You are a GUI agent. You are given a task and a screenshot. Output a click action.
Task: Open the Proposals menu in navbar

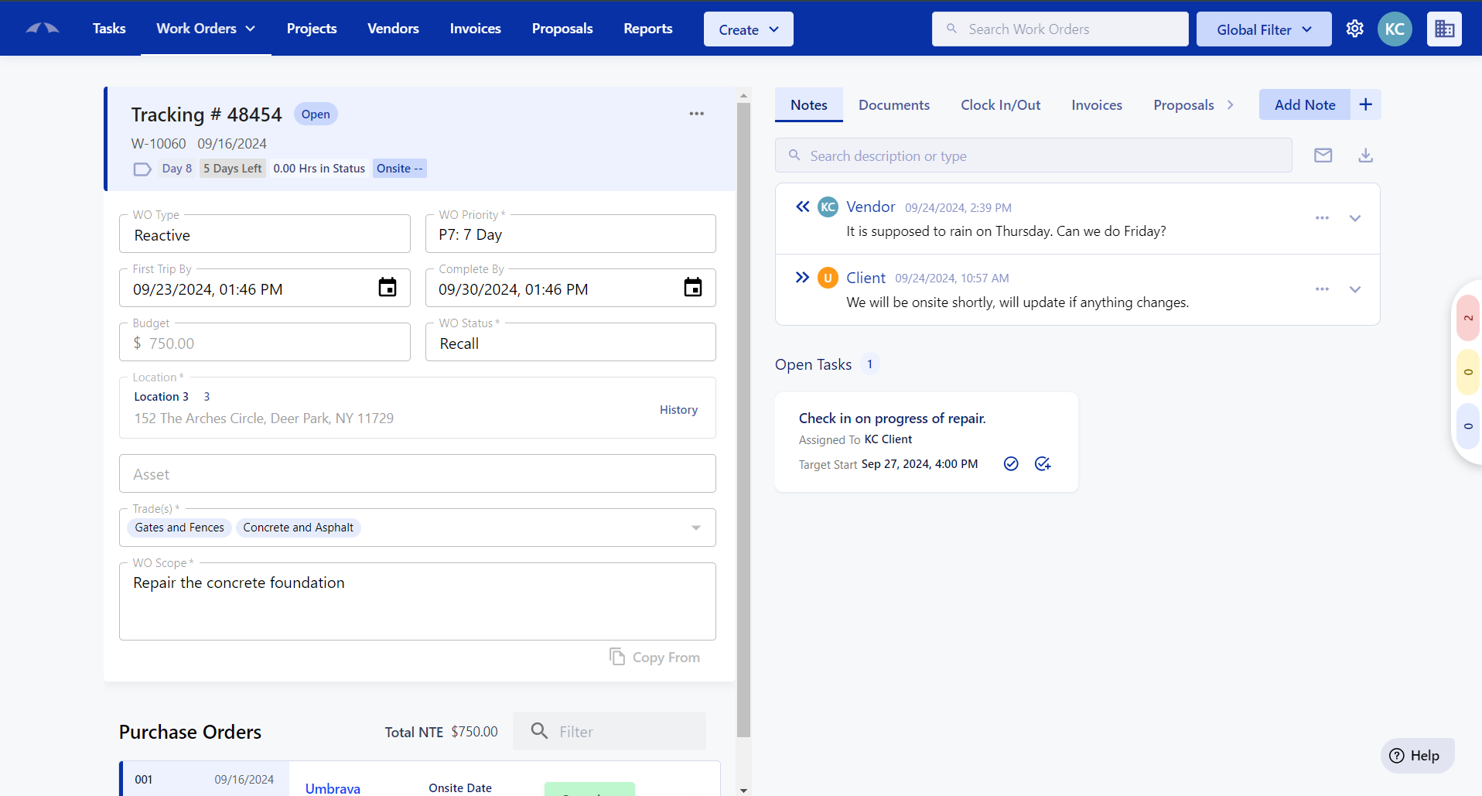tap(562, 29)
